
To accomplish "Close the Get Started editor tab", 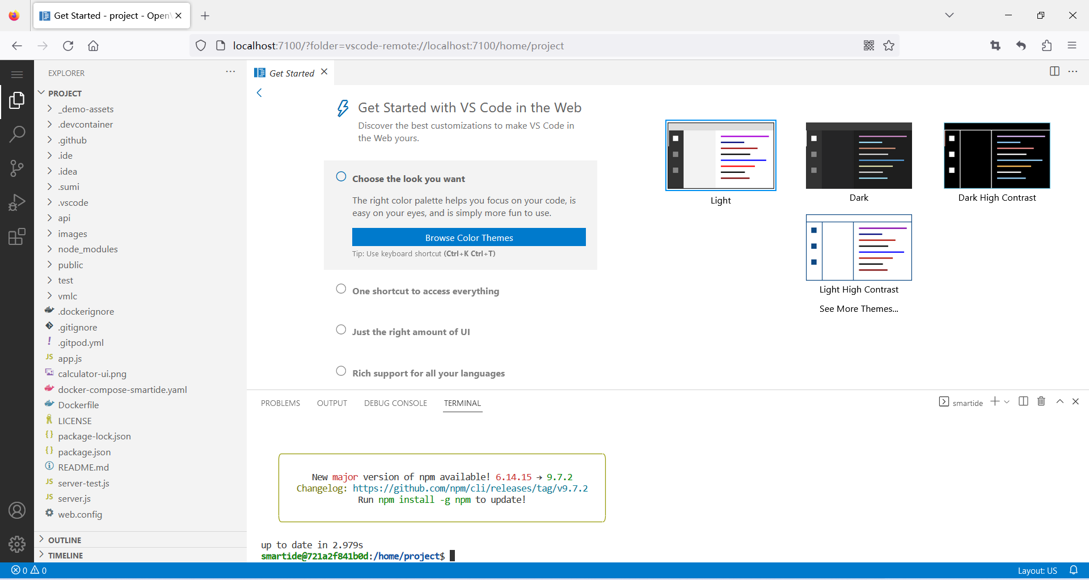I will tap(324, 72).
